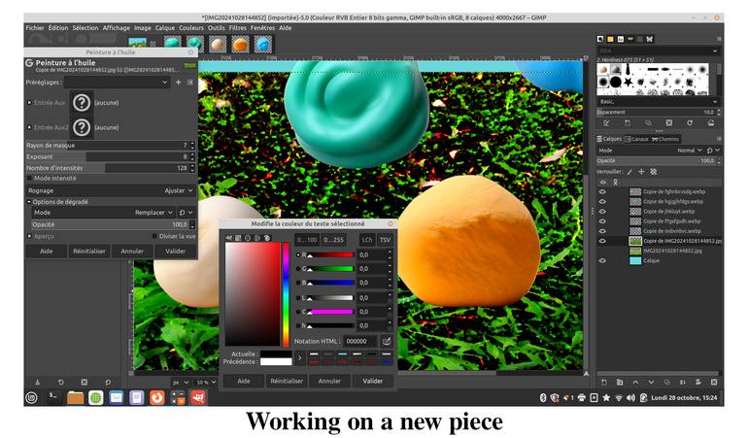Toggle the Diviser la vue checkbox

tap(154, 236)
